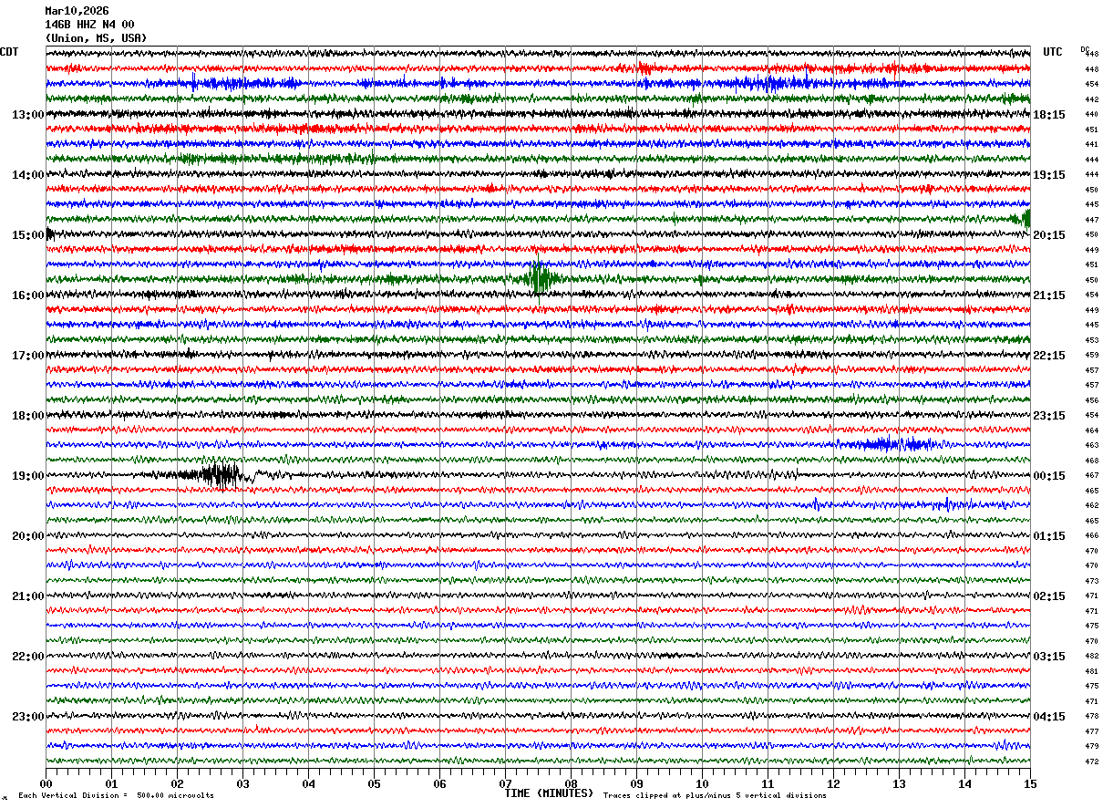Image resolution: width=1103 pixels, height=808 pixels.
Task: Click minute tick label 15 on x-axis
Action: (1030, 783)
